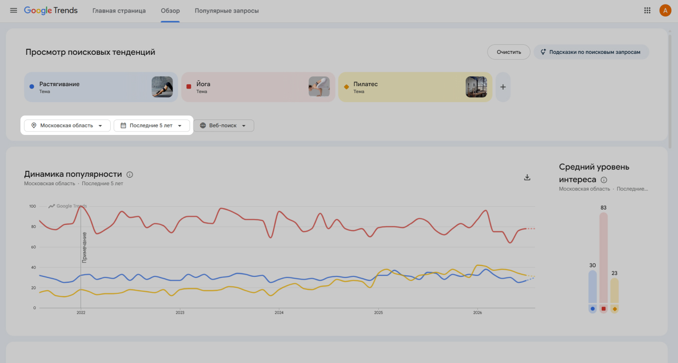Click the yellow diamond below the 23 bar
678x363 pixels.
pos(615,309)
